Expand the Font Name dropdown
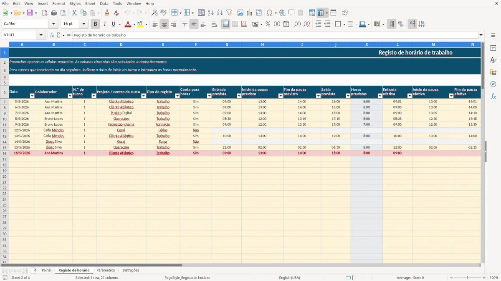The height and width of the screenshot is (281, 501). (53, 24)
